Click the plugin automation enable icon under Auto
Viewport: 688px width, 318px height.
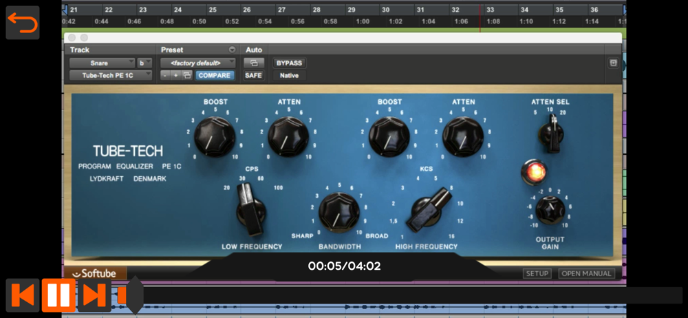click(x=253, y=63)
